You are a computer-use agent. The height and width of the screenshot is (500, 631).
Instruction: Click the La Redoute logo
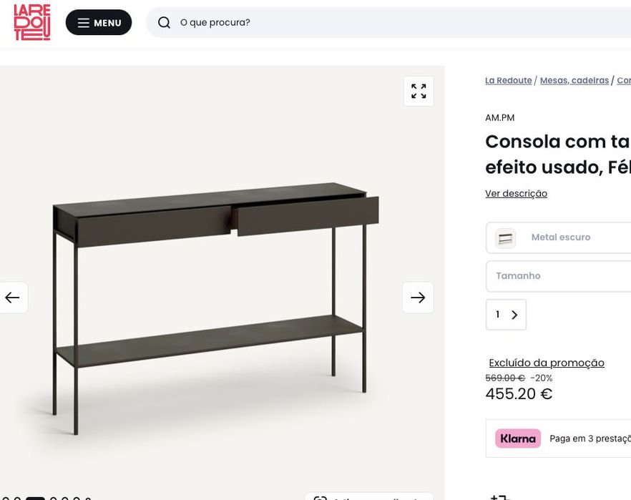tap(32, 22)
